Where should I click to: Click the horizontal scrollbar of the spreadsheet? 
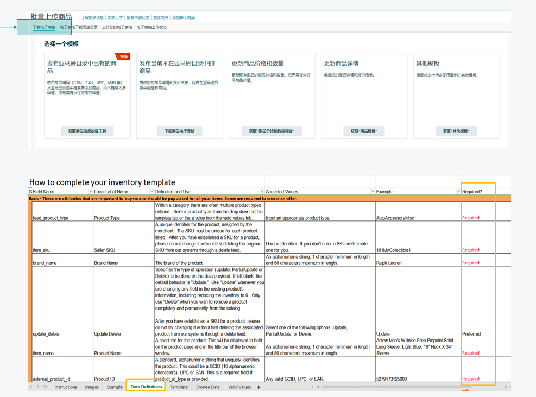coord(396,387)
